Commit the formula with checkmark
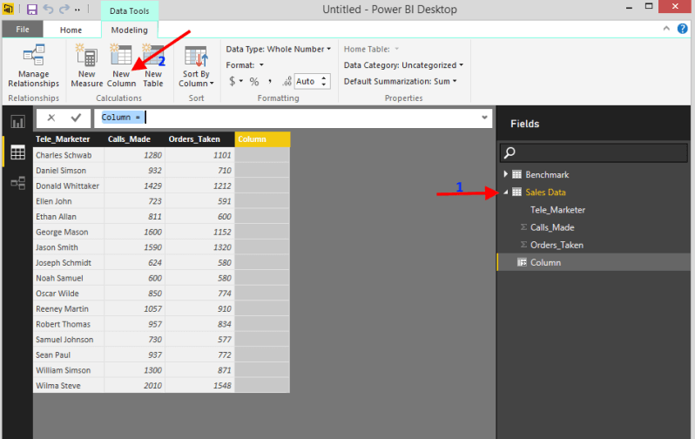 76,117
